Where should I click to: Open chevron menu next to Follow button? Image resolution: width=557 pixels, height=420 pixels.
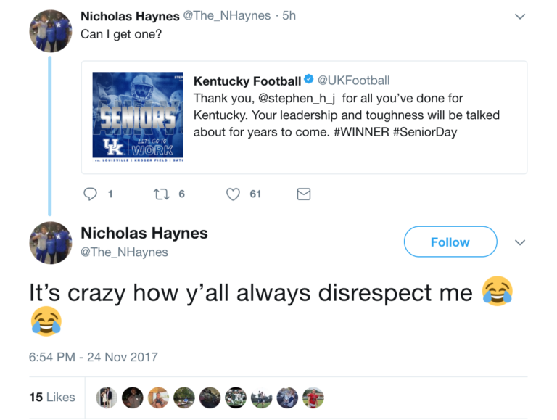click(x=520, y=242)
